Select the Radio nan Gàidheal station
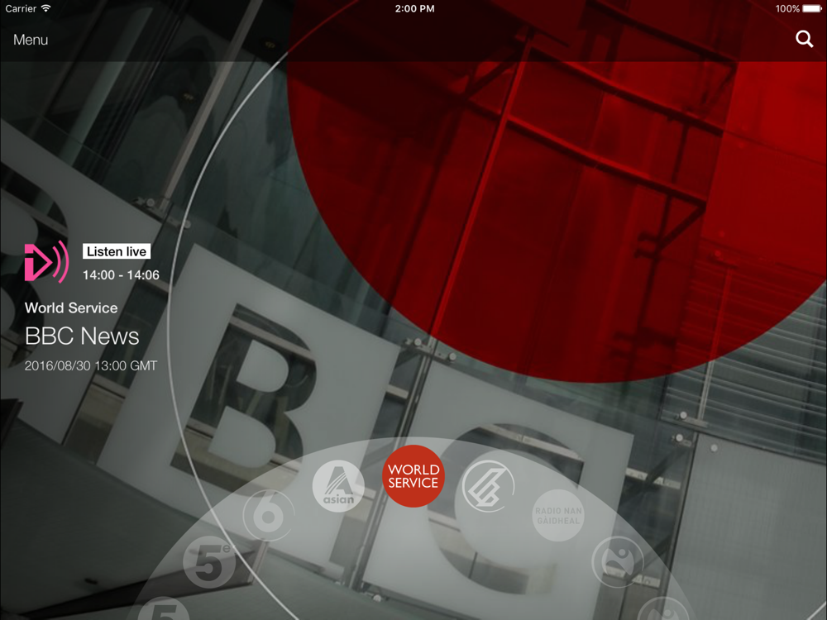Image resolution: width=827 pixels, height=620 pixels. 558,515
